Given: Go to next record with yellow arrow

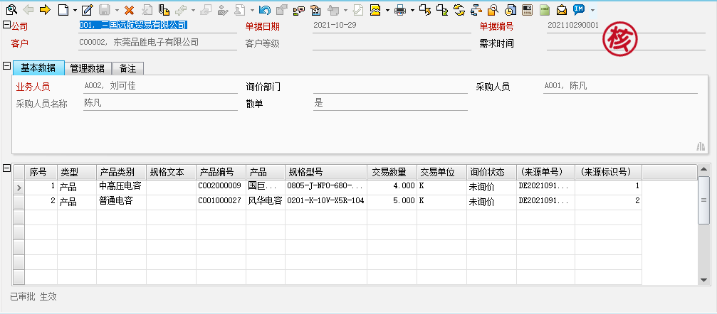Looking at the screenshot, I should (x=45, y=10).
